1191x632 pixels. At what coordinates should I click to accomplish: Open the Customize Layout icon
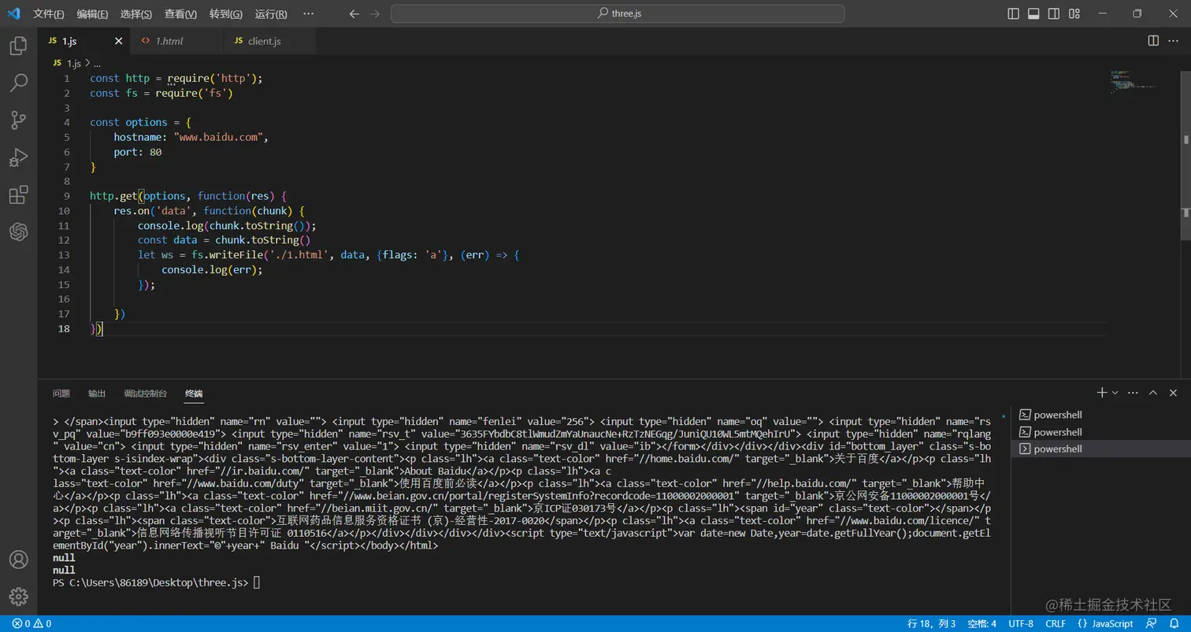[1074, 14]
